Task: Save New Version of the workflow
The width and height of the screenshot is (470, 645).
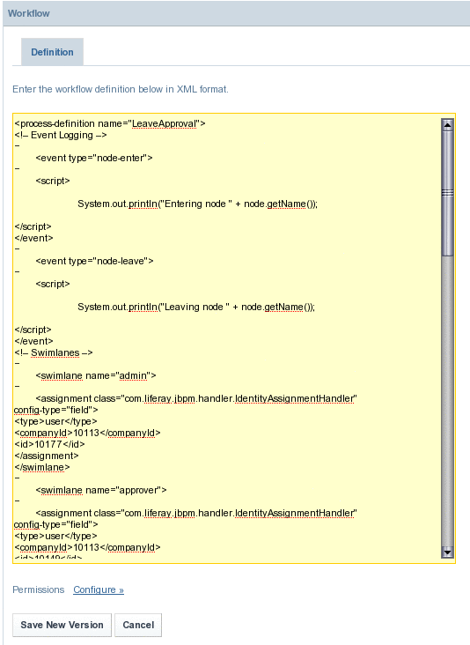Action: click(x=62, y=625)
